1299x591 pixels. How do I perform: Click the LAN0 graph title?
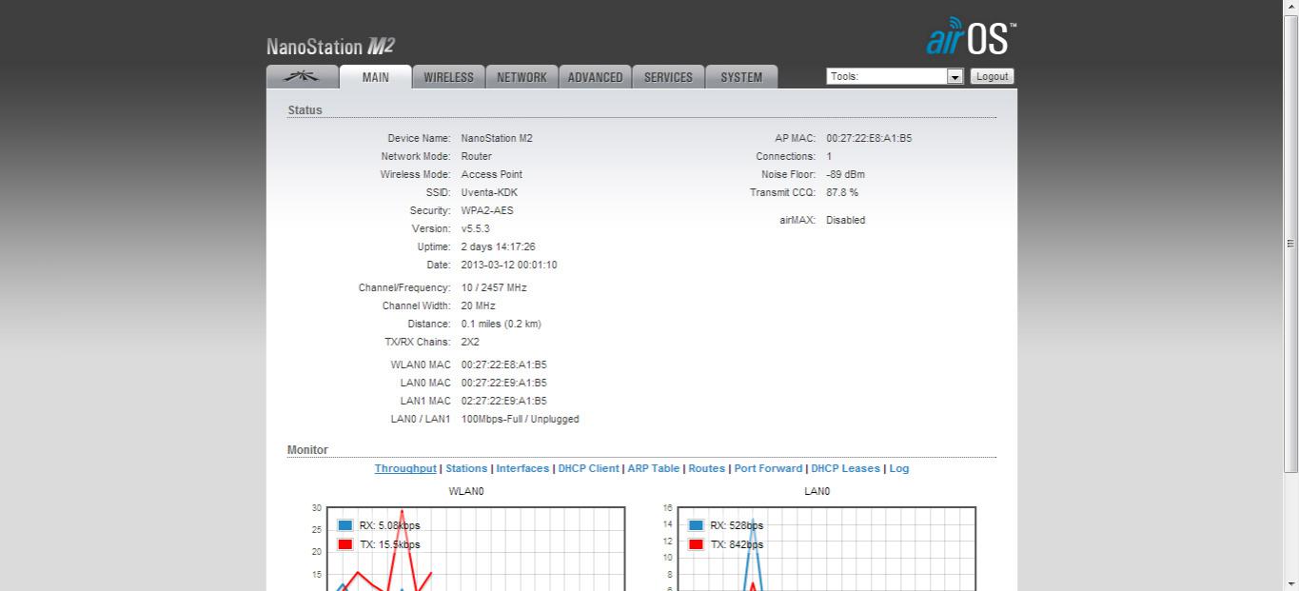(x=817, y=491)
